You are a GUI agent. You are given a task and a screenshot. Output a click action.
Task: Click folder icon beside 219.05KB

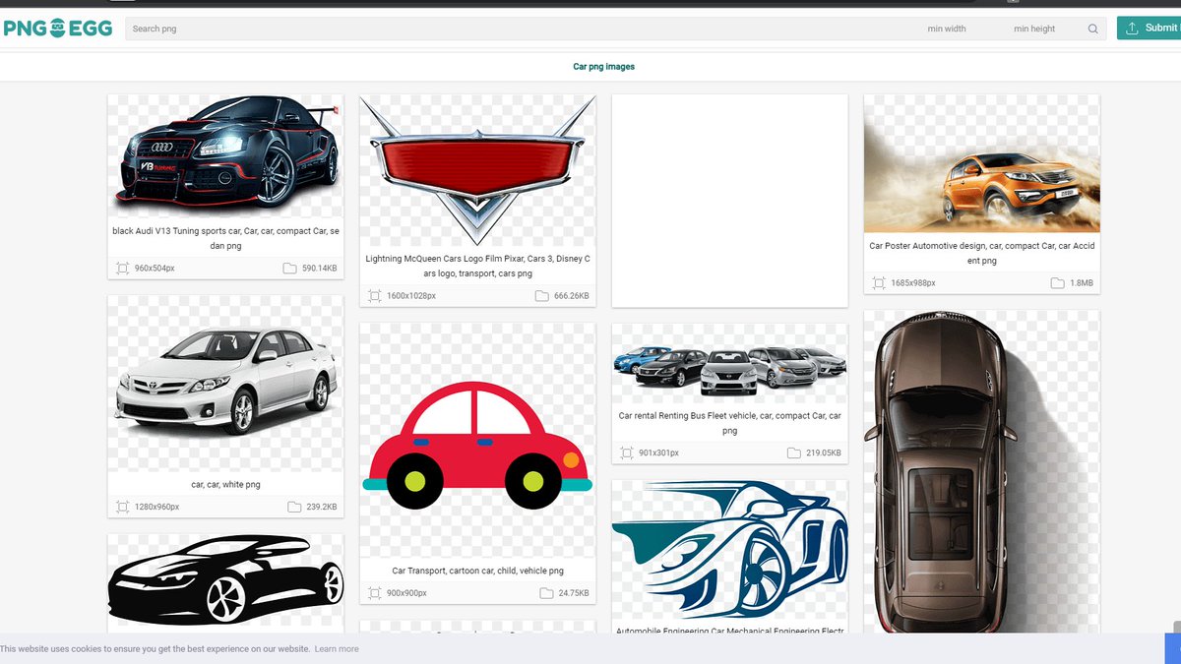(x=793, y=453)
